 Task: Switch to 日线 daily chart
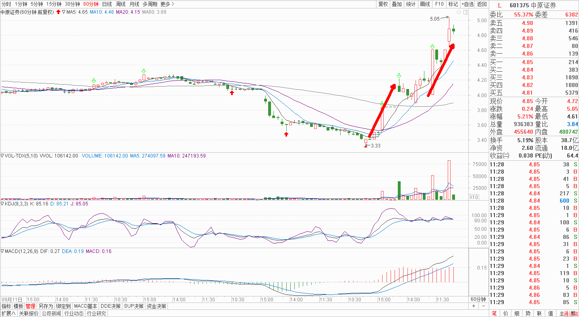(107, 4)
